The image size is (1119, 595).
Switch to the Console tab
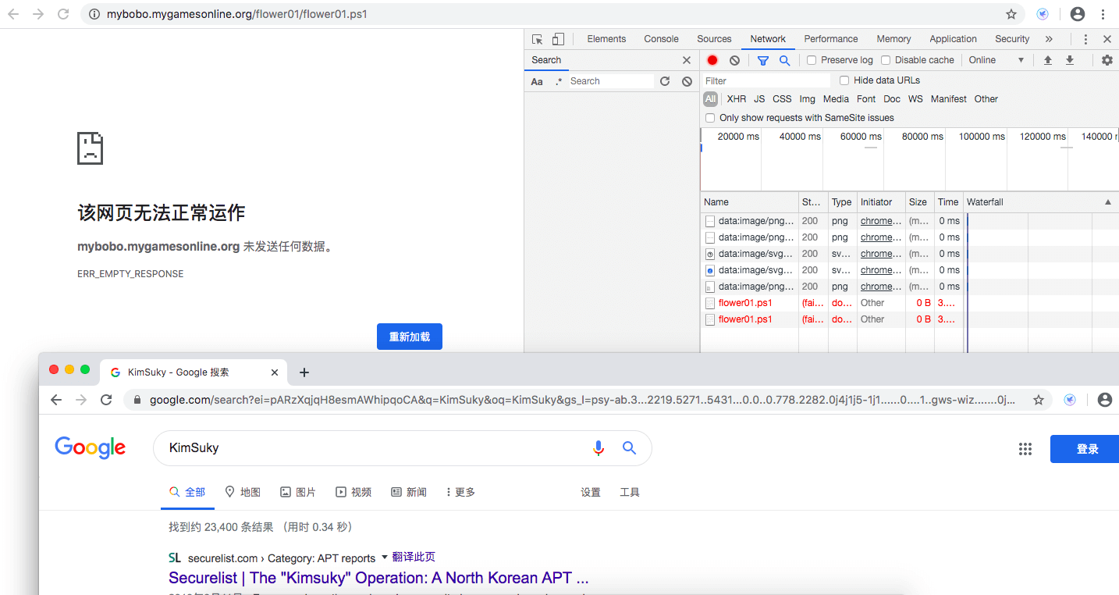661,39
